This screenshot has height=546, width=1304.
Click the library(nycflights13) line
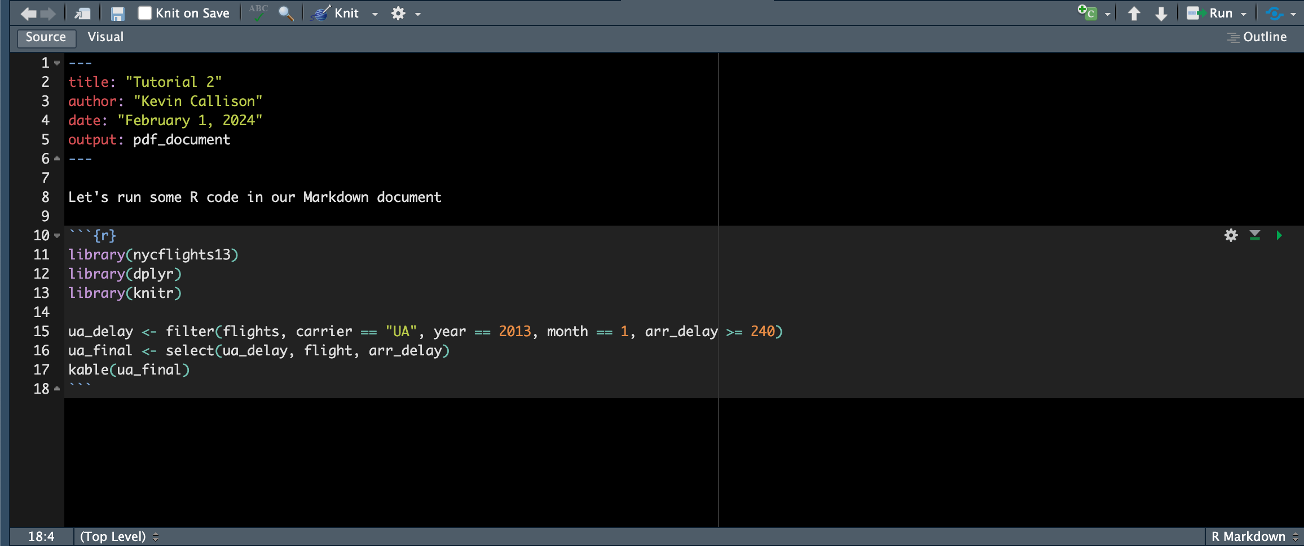click(x=153, y=255)
